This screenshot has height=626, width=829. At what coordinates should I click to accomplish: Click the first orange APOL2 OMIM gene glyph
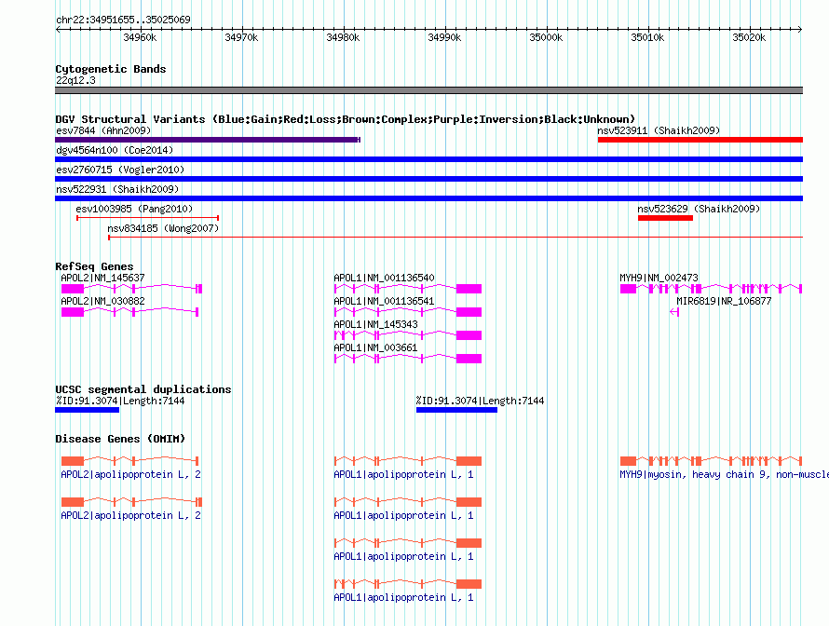click(x=130, y=461)
